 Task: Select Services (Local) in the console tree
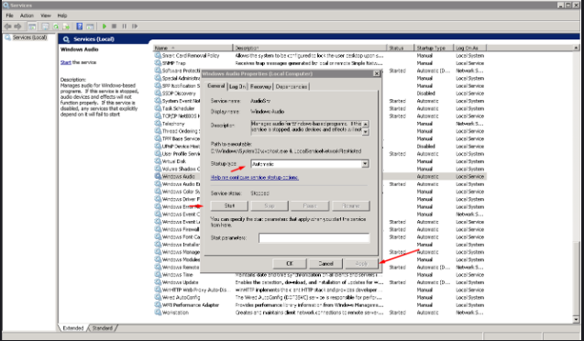29,38
